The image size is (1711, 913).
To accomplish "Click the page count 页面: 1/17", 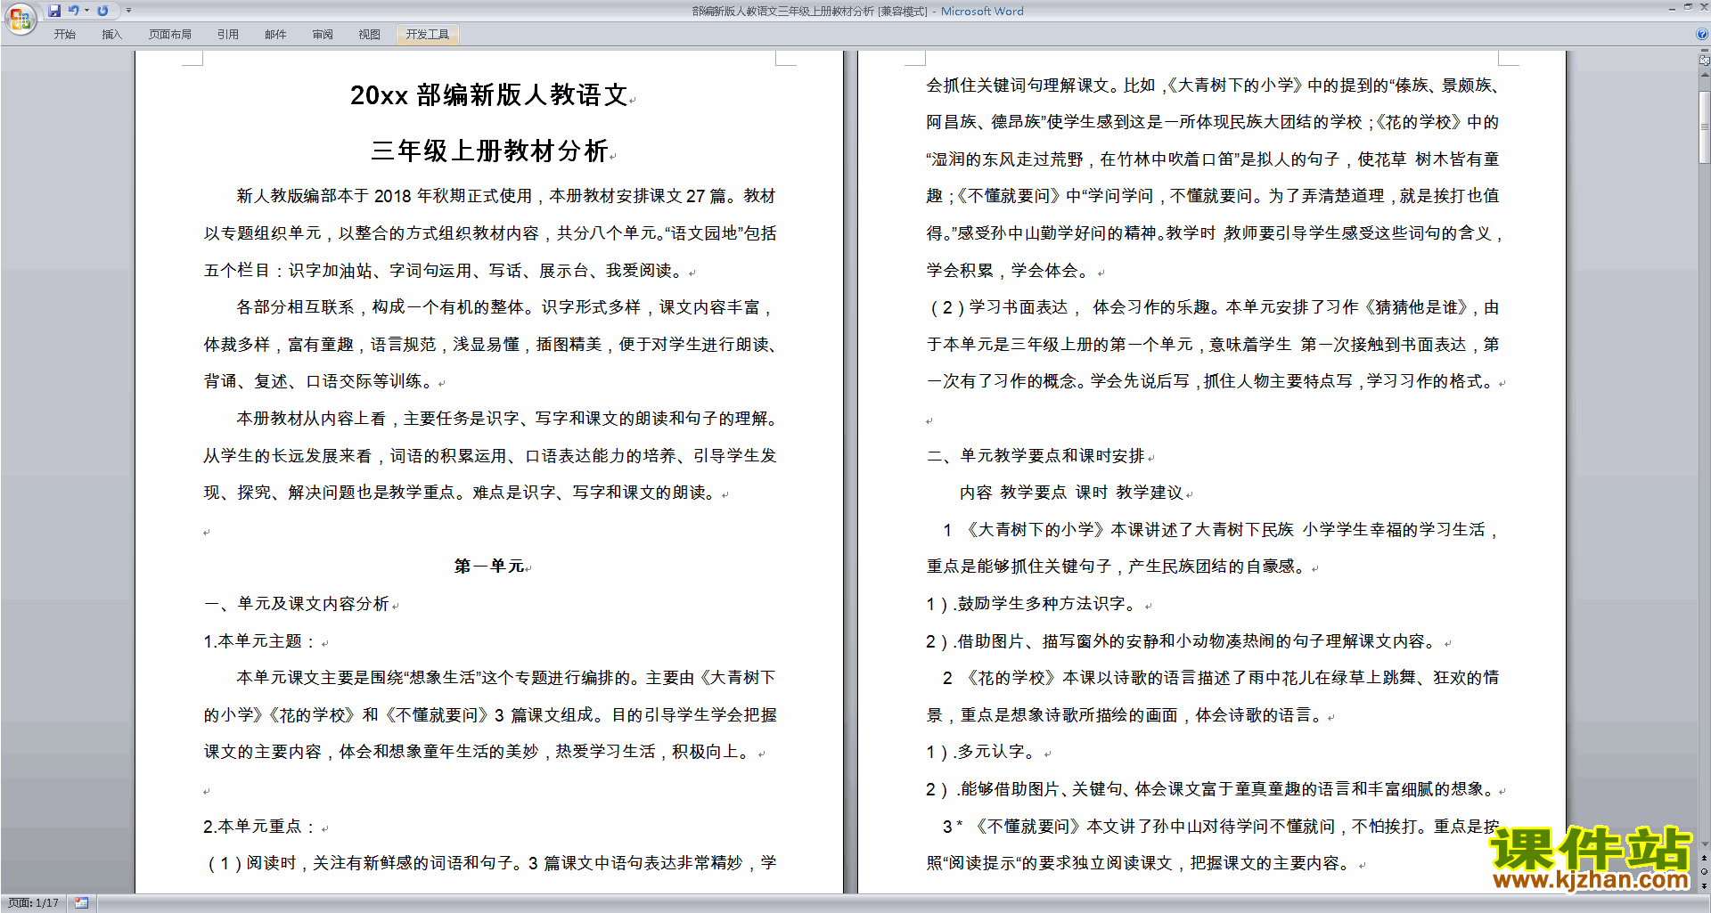I will (x=34, y=903).
